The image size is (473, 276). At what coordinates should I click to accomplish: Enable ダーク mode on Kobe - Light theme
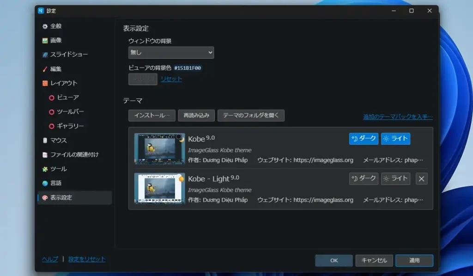tap(363, 178)
